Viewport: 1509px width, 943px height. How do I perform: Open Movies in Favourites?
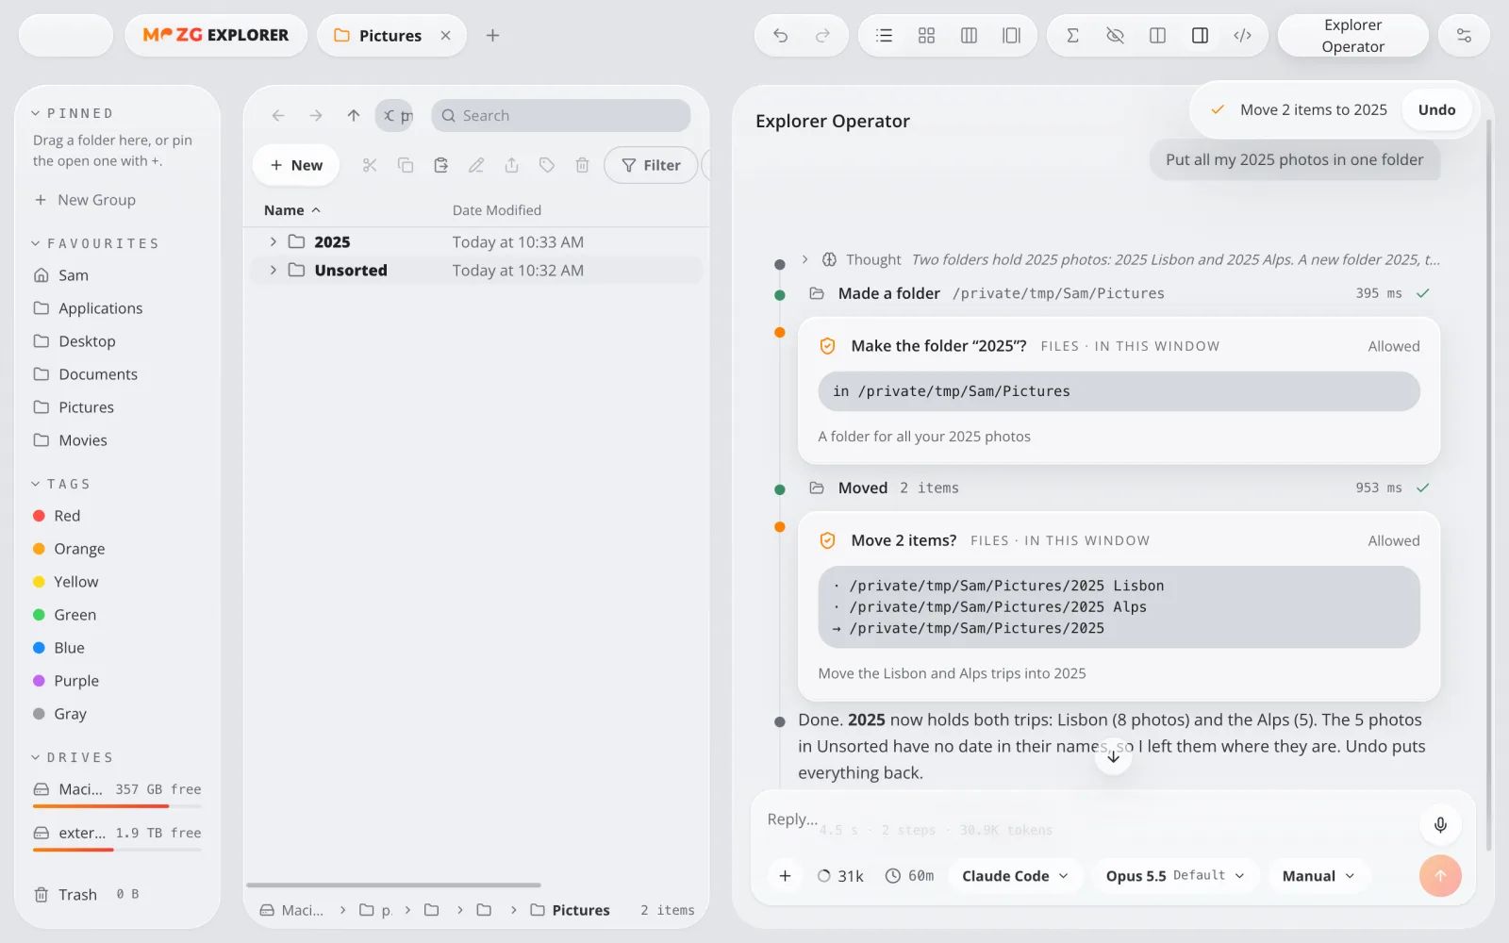click(118, 440)
